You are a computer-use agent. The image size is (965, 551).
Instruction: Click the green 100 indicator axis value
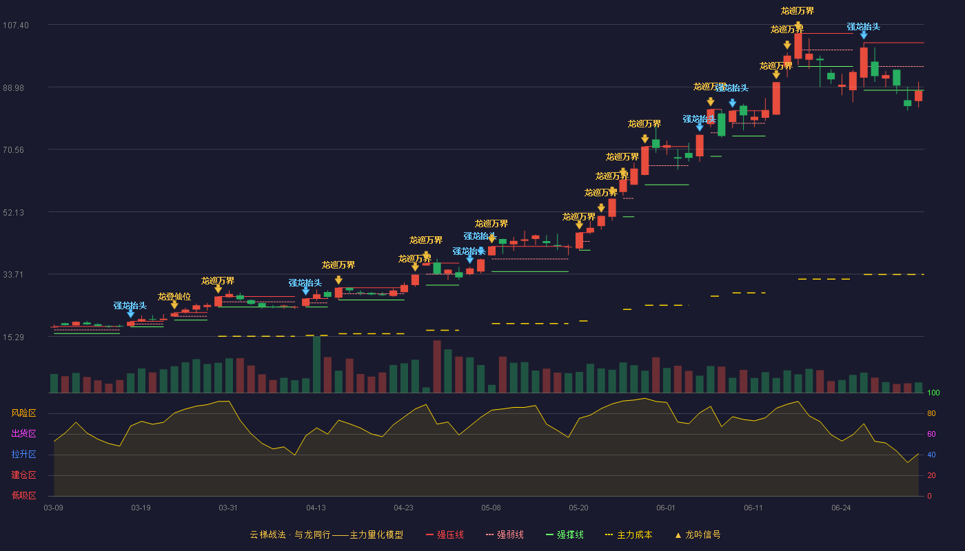pos(933,393)
